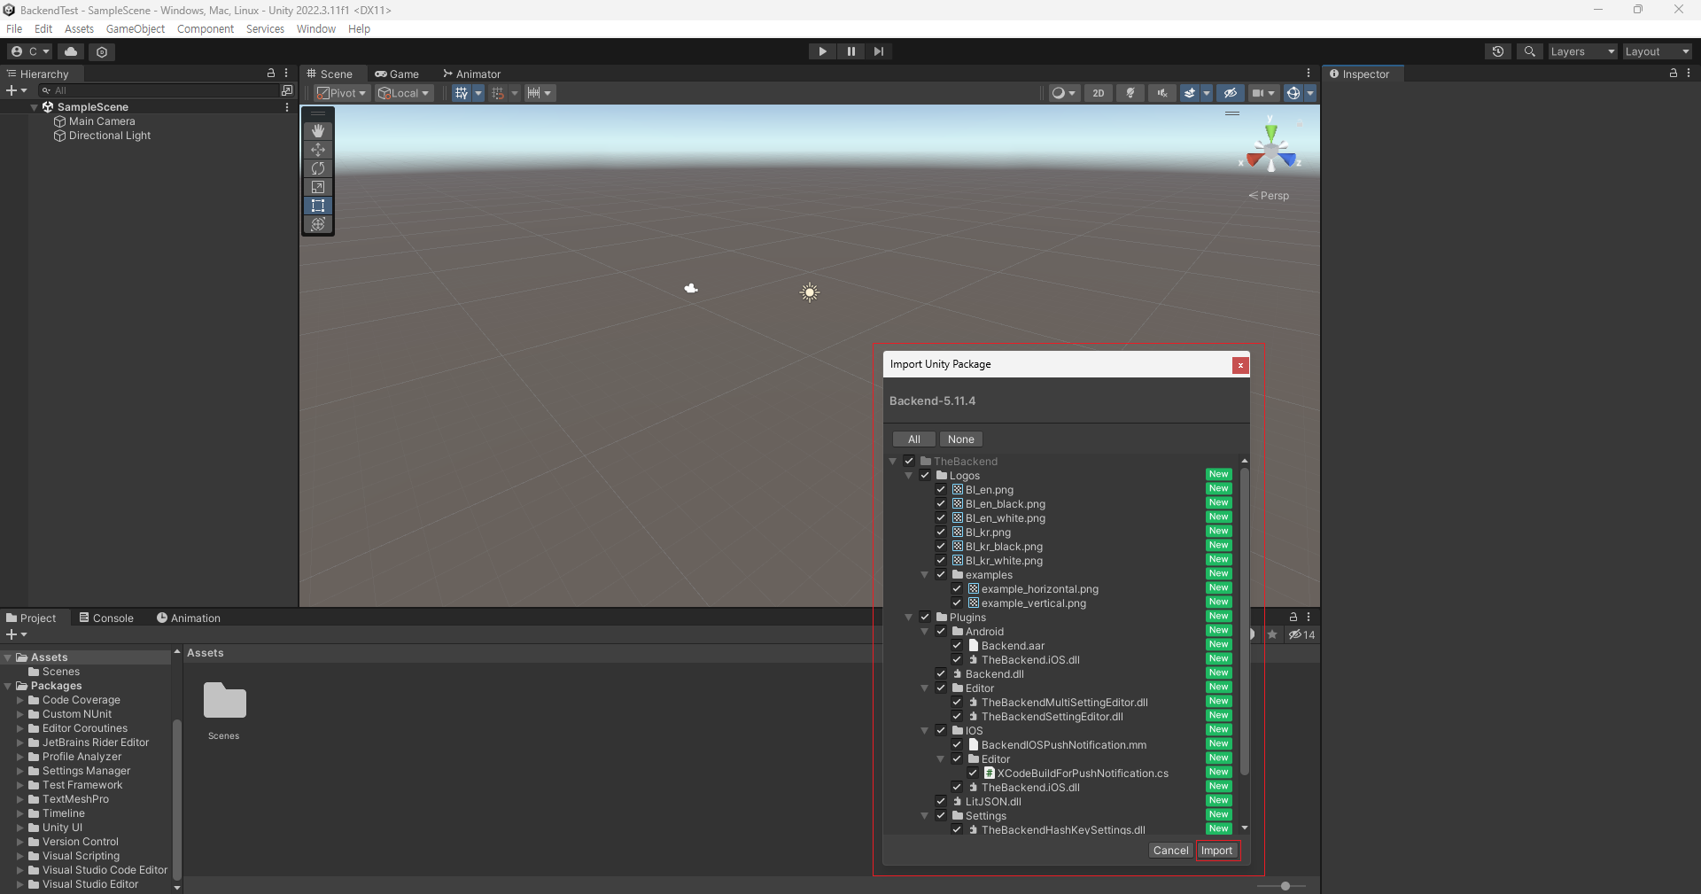Screen dimensions: 1701x894
Task: Toggle scene visibility (crossed-eye) icon
Action: coord(1230,93)
